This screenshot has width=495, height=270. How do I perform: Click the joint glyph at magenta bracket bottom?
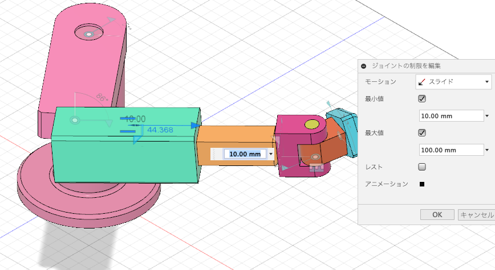317,168
